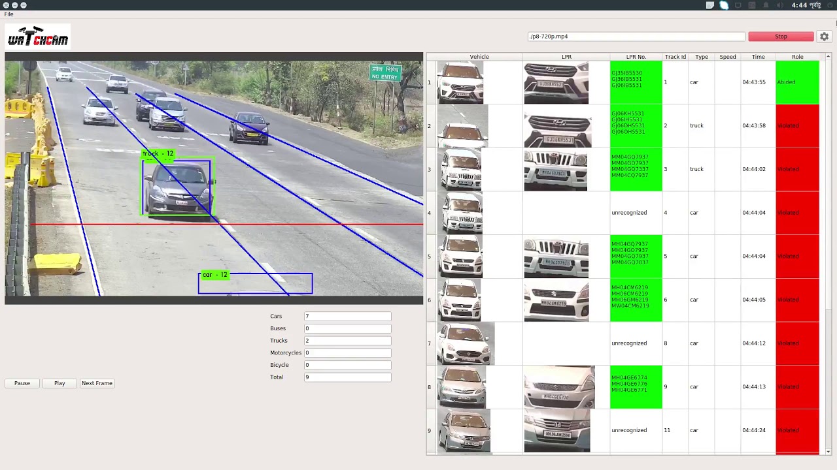Click the power icon in top panel
The height and width of the screenshot is (470, 837).
(x=828, y=5)
